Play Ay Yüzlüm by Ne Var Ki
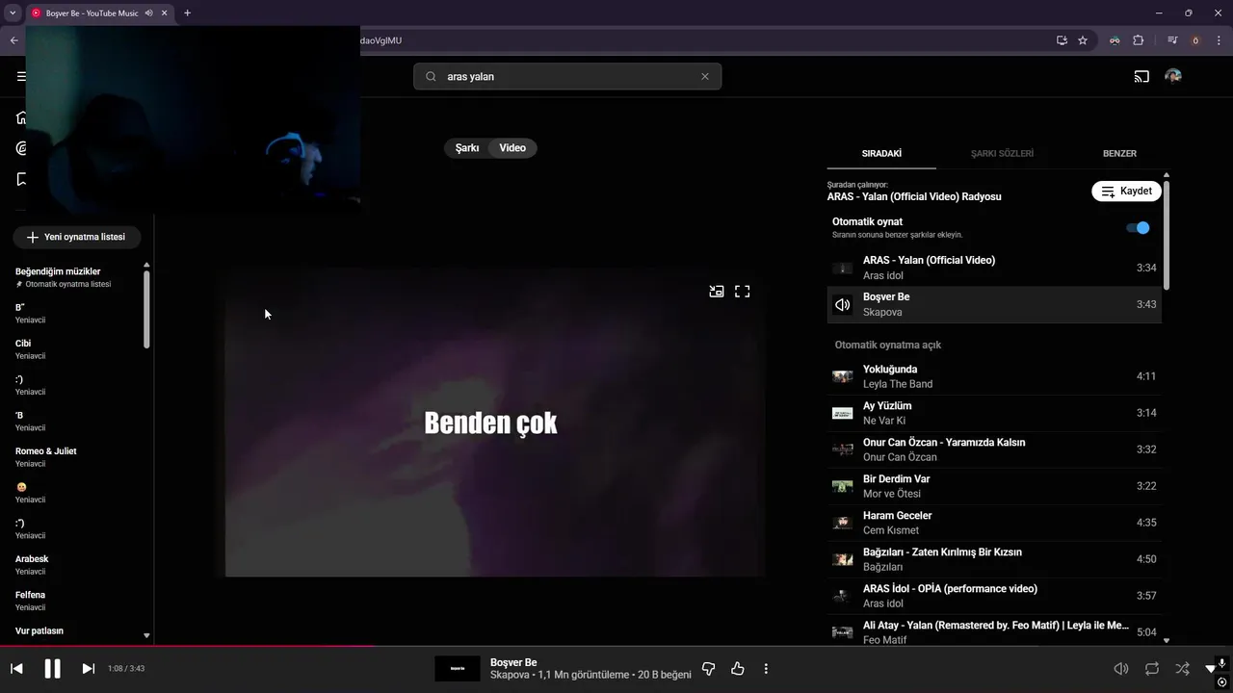 coord(994,413)
